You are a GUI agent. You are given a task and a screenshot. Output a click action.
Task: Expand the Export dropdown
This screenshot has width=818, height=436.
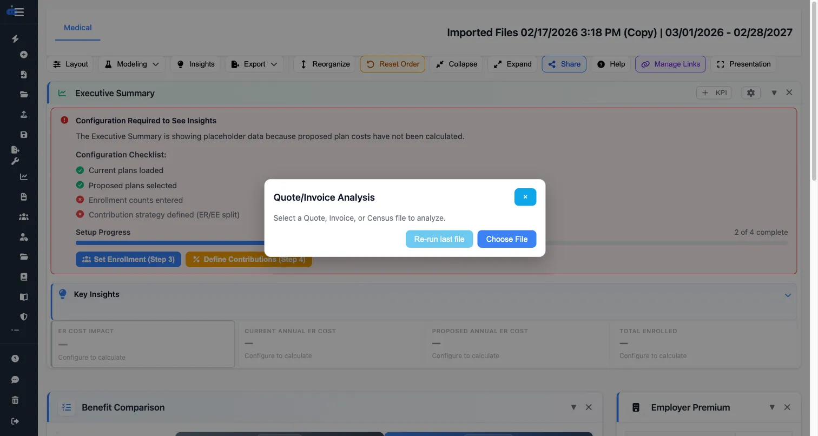pos(254,64)
